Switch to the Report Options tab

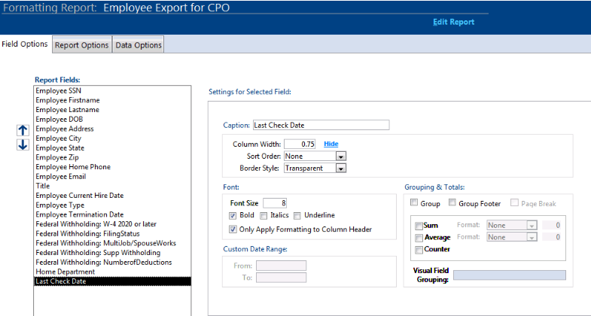point(82,45)
